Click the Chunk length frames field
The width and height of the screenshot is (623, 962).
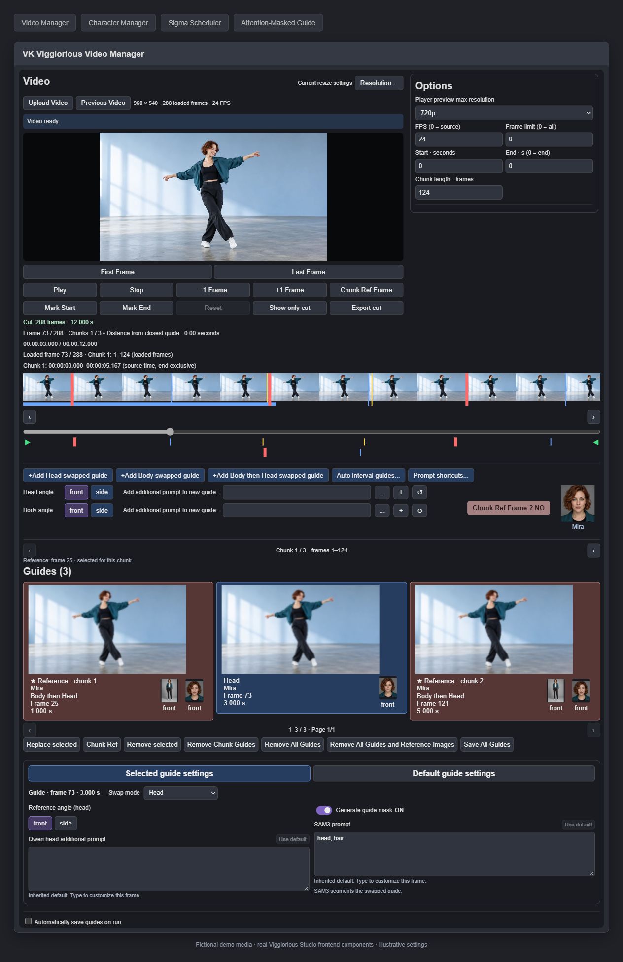point(459,193)
